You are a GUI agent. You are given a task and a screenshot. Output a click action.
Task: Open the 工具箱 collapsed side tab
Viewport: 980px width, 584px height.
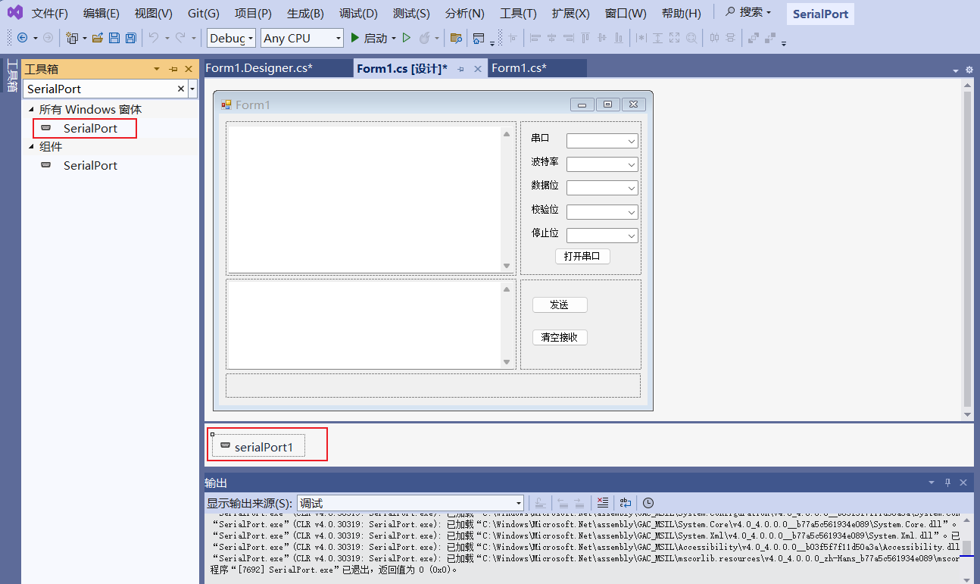click(11, 75)
